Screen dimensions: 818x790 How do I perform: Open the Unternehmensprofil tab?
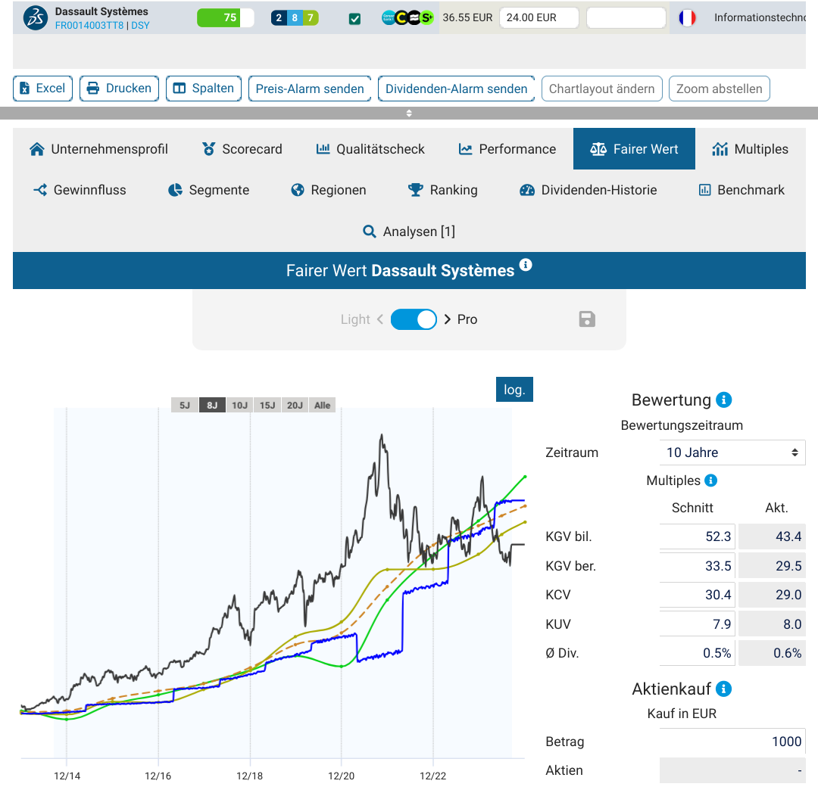(99, 149)
